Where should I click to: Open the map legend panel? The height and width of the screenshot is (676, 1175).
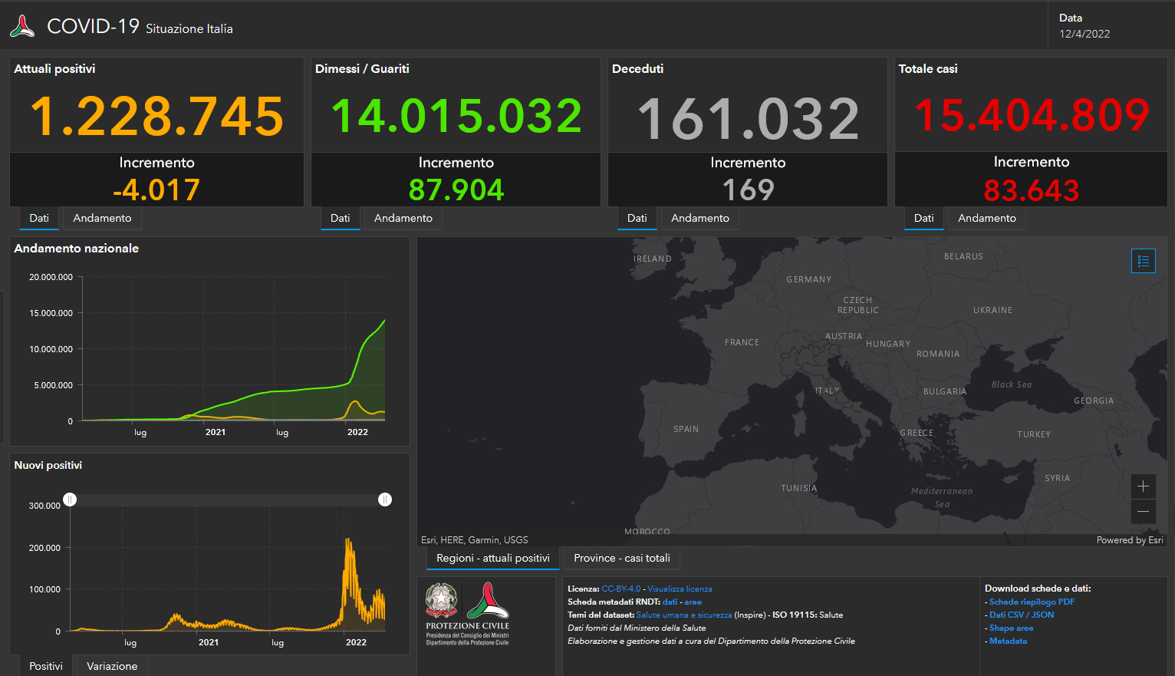(x=1143, y=261)
